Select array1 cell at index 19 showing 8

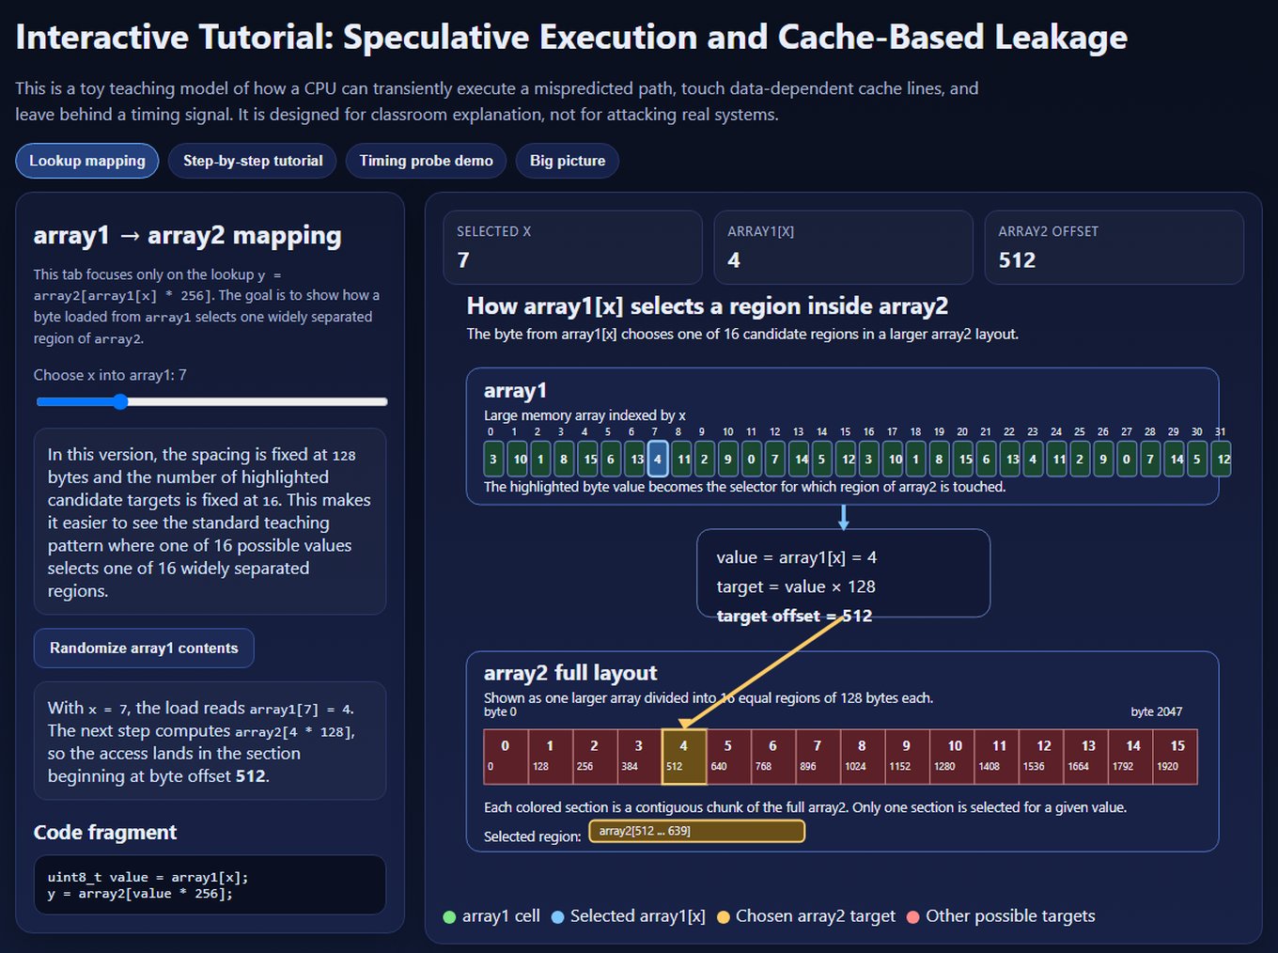pyautogui.click(x=939, y=459)
